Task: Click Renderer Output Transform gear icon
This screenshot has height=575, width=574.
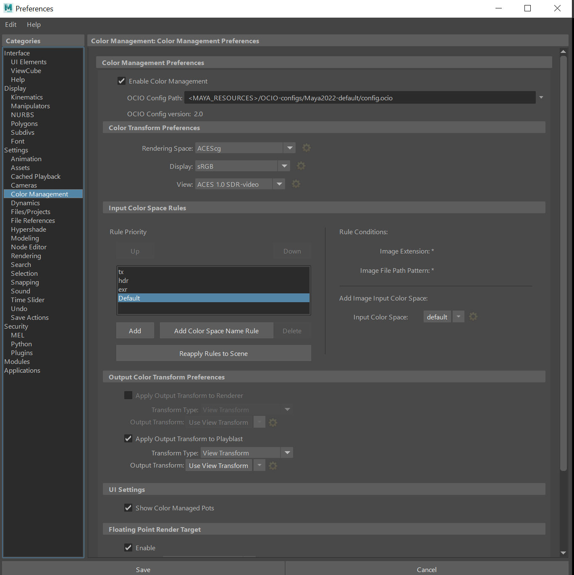Action: (273, 422)
